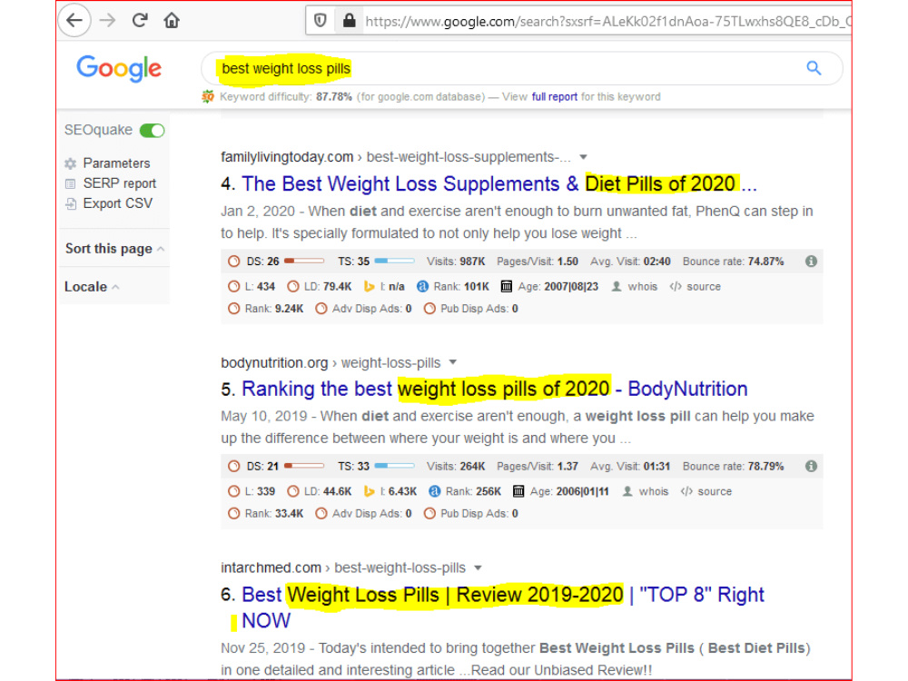The image size is (908, 681).
Task: Open the info icon for bodynutrition metrics
Action: (x=811, y=466)
